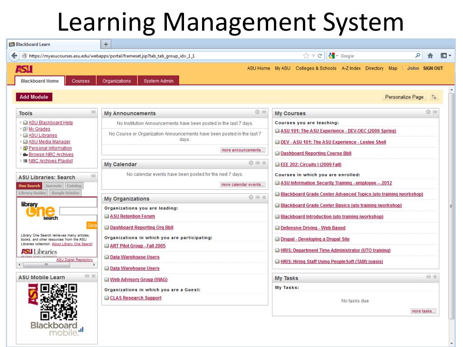The width and height of the screenshot is (463, 347).
Task: Open the CLAS Research Support organization
Action: 136,298
